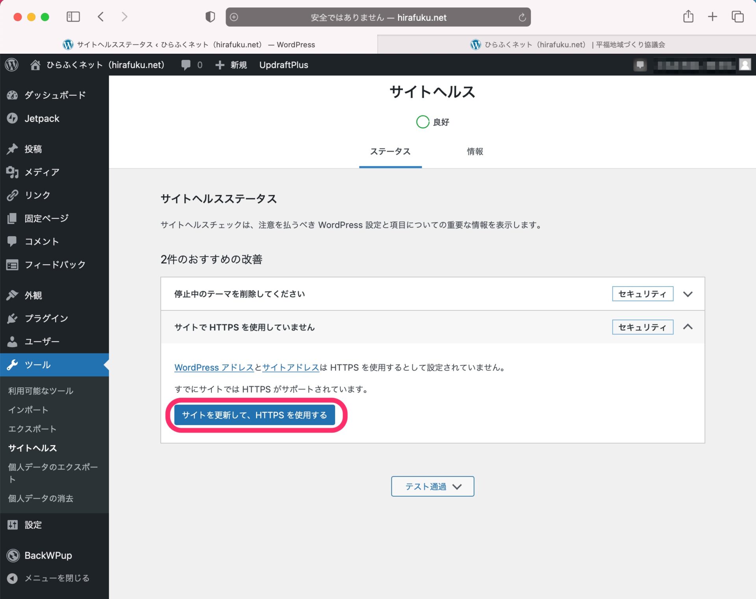Screen dimensions: 756x599
Task: Click the サイトアドレス link
Action: pos(291,367)
